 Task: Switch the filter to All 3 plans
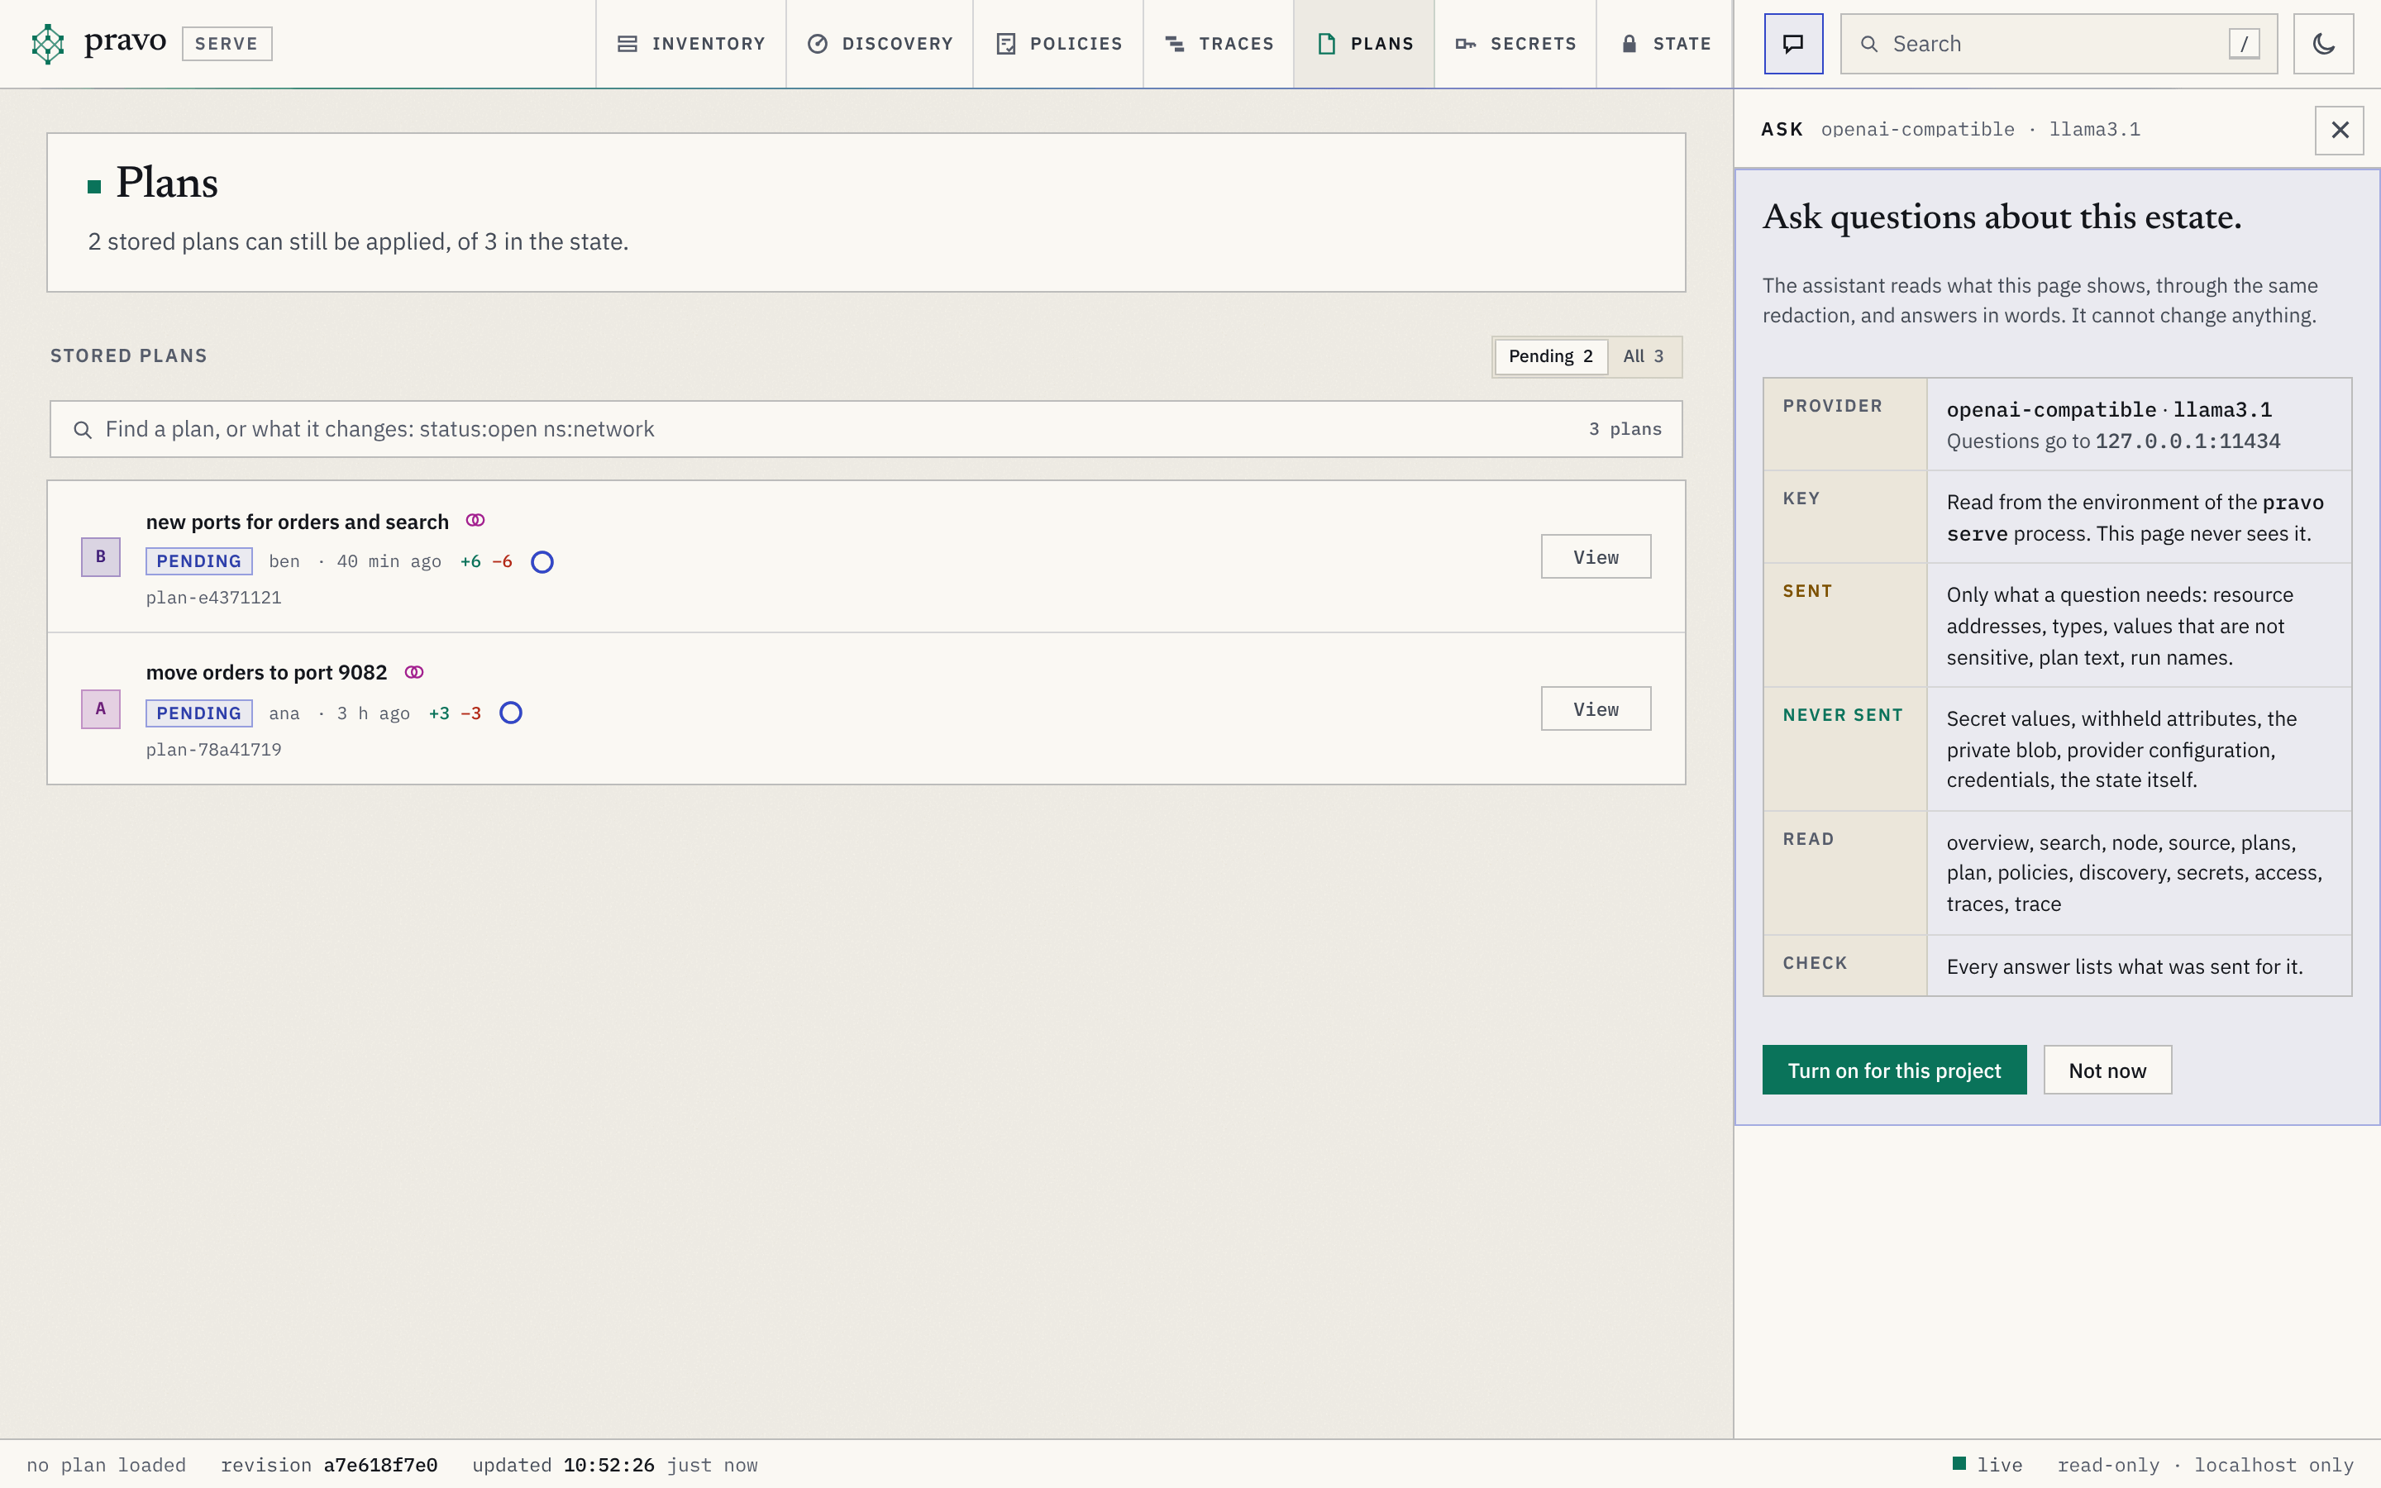coord(1643,356)
